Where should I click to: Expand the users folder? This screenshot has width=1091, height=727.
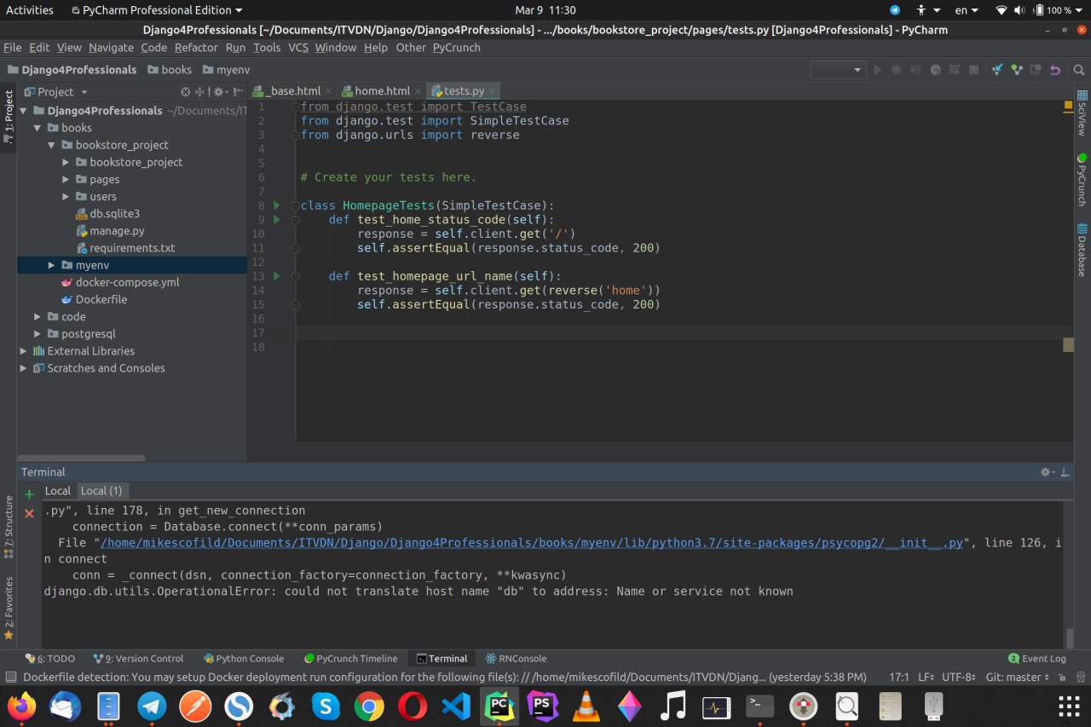(x=66, y=197)
